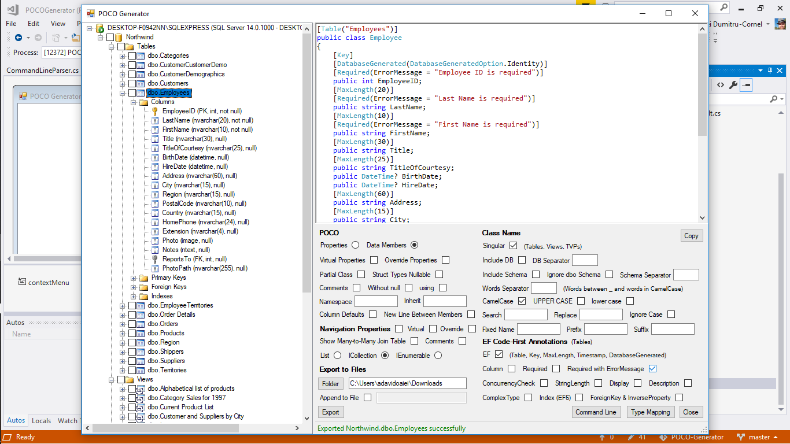Click the table icon next to dbo.Territories
790x444 pixels.
click(x=141, y=370)
